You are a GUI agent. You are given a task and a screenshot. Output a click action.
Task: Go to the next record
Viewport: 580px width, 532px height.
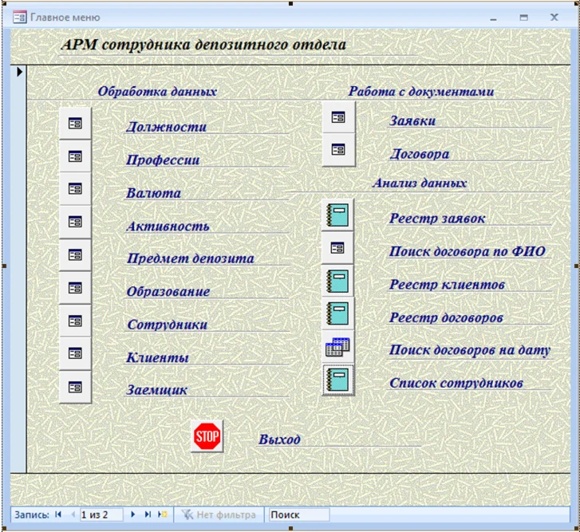[x=132, y=514]
